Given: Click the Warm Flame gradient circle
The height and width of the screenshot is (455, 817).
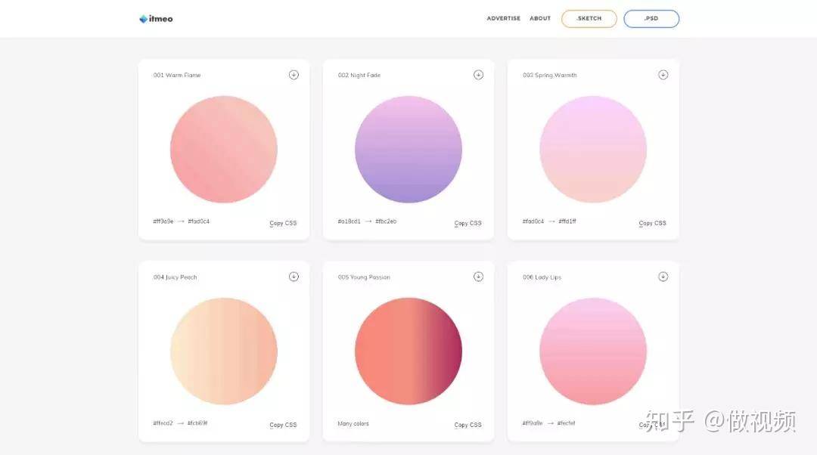Looking at the screenshot, I should [223, 150].
